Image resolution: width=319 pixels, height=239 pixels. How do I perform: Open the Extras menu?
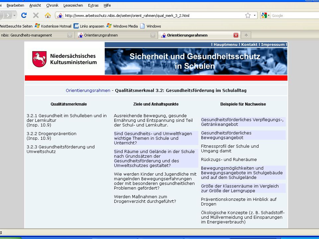93,5
